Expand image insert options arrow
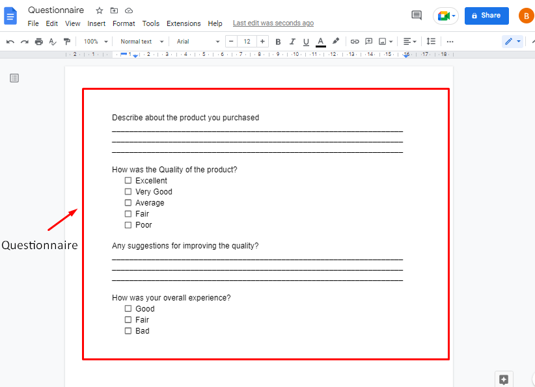This screenshot has width=535, height=387. click(391, 42)
